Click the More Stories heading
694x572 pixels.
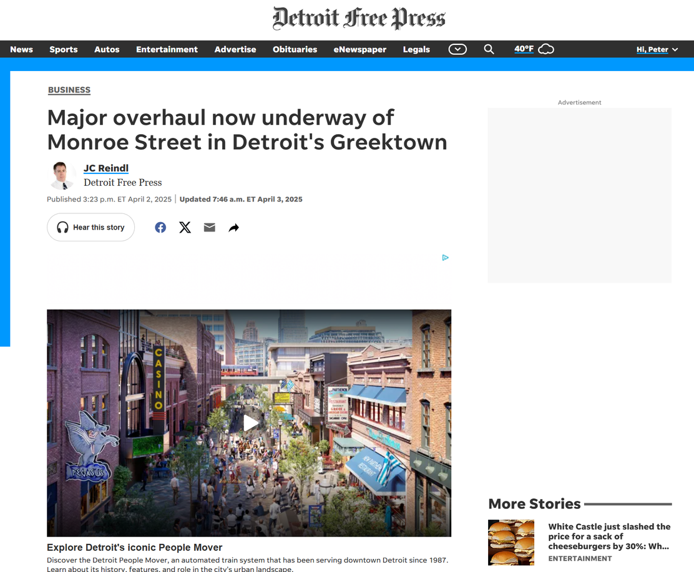click(534, 503)
